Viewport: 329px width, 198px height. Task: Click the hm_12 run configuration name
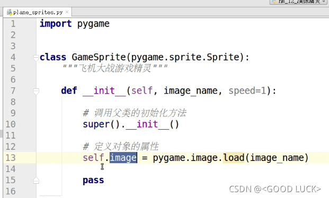click(x=299, y=2)
